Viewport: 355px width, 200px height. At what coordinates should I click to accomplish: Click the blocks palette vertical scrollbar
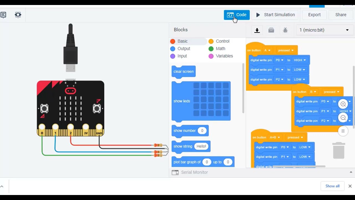pyautogui.click(x=243, y=88)
